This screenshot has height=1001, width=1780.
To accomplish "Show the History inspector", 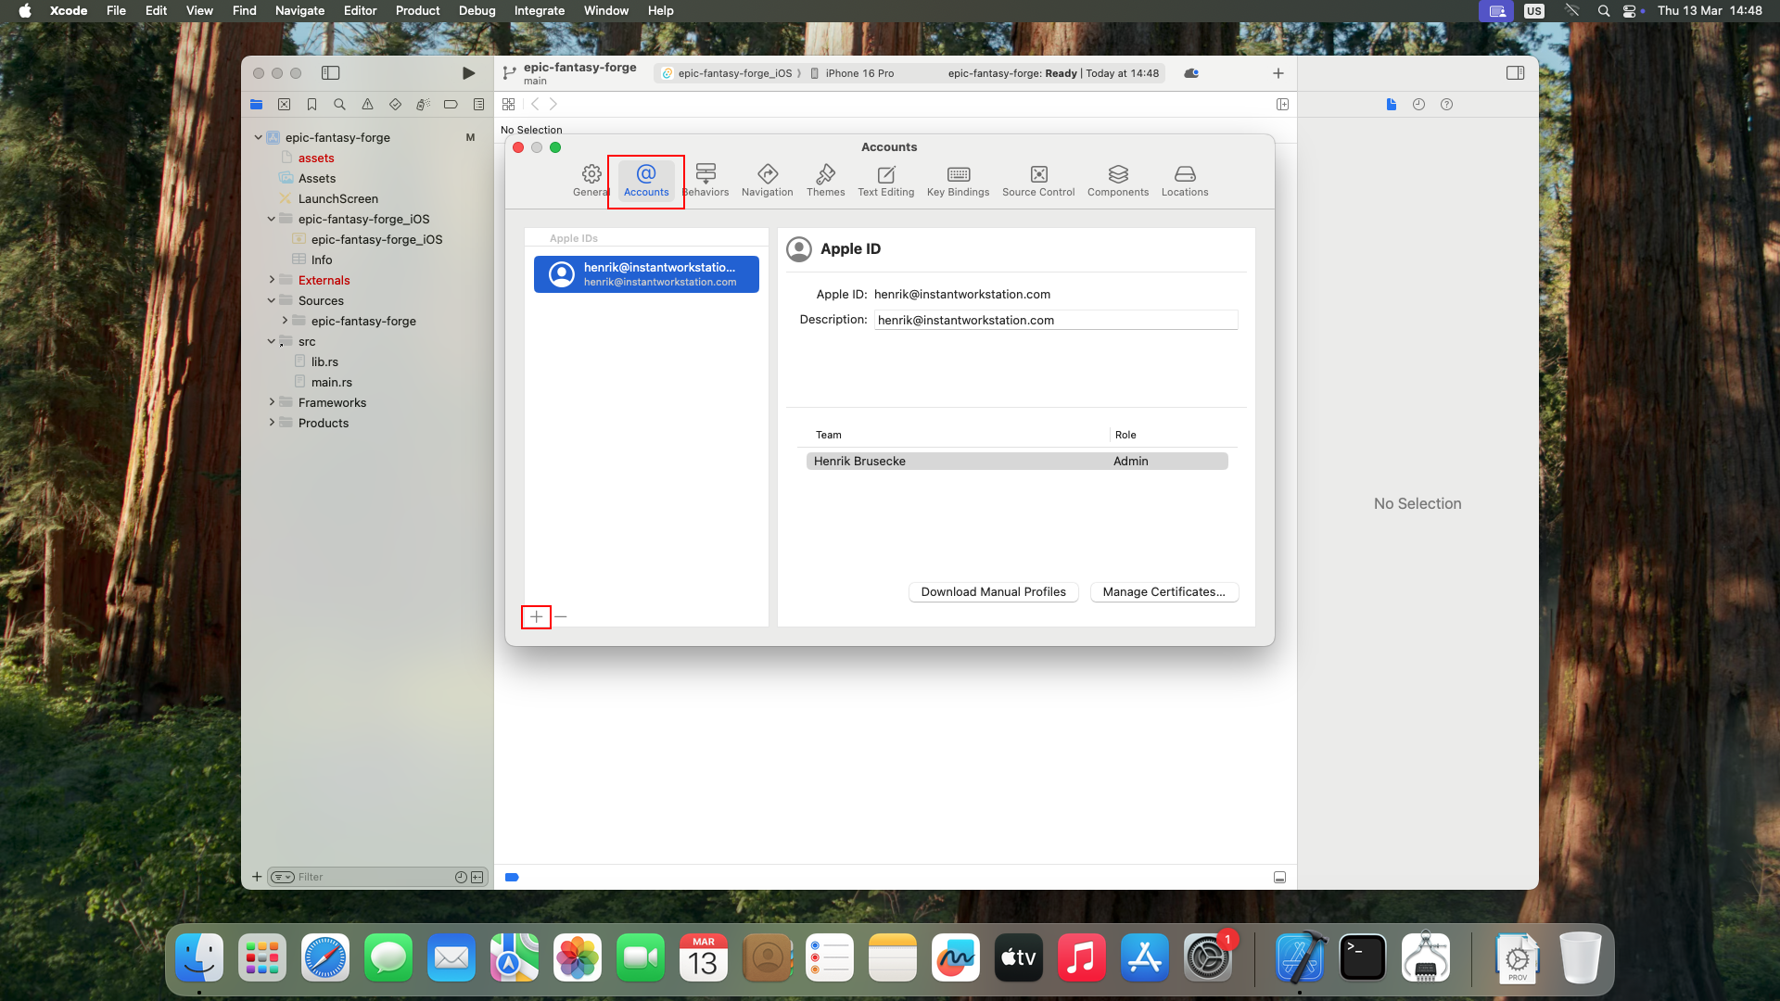I will [x=1418, y=105].
